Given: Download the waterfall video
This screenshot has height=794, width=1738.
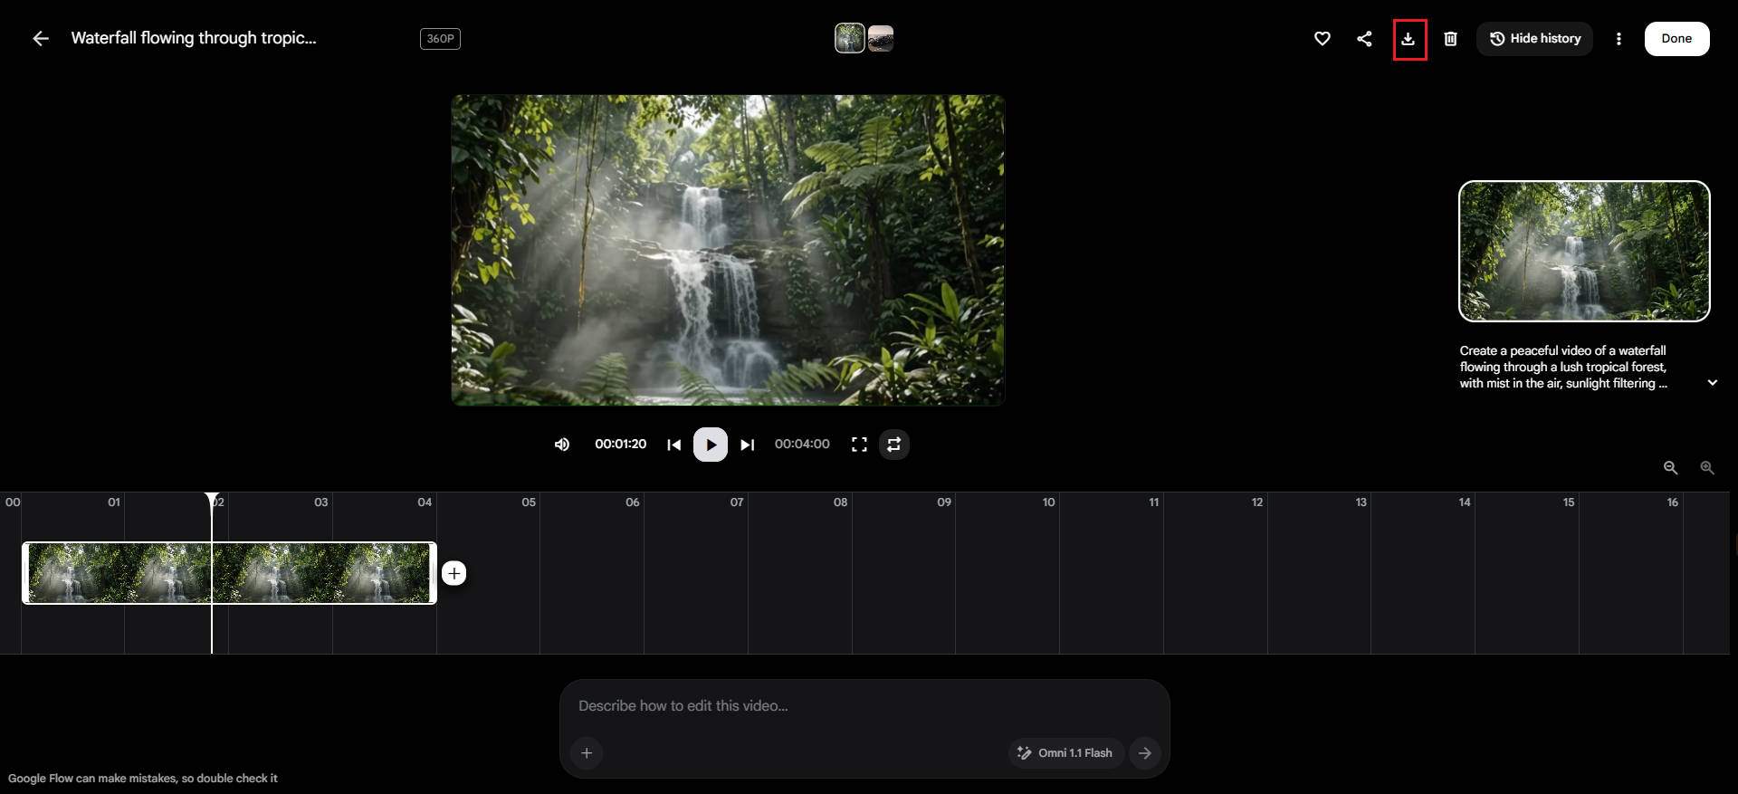Looking at the screenshot, I should [1409, 39].
